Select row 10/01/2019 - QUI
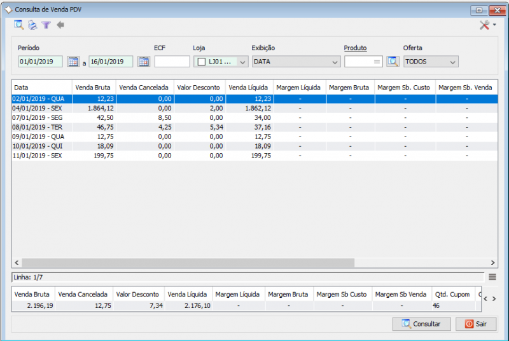Screen dimensions: 509x341 [x=255, y=146]
